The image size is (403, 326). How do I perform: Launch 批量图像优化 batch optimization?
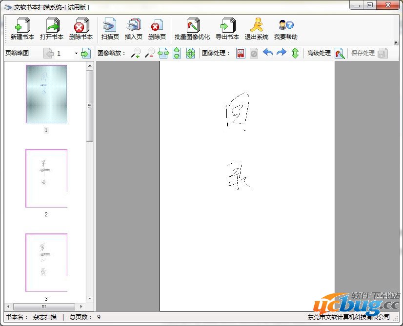[x=192, y=25]
